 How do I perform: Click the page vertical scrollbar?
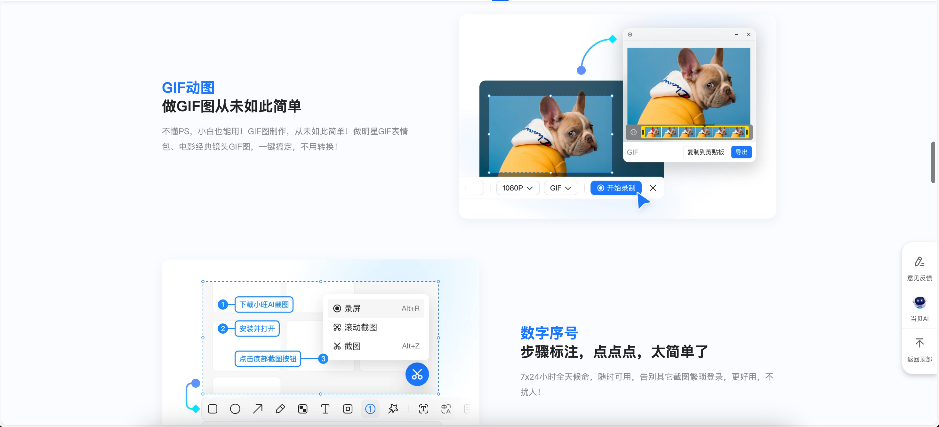point(933,162)
